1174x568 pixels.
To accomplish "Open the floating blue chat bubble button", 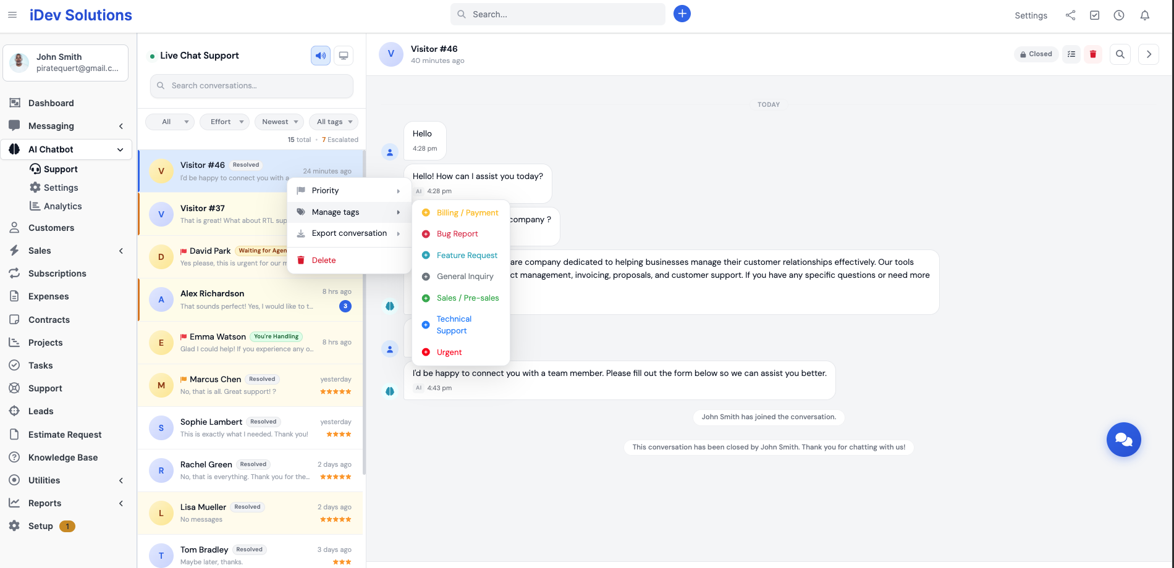I will click(1124, 440).
